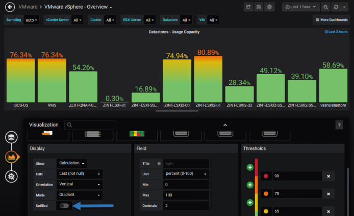Expand the Unit percent (0-100) dropdown
The width and height of the screenshot is (354, 216).
click(186, 174)
